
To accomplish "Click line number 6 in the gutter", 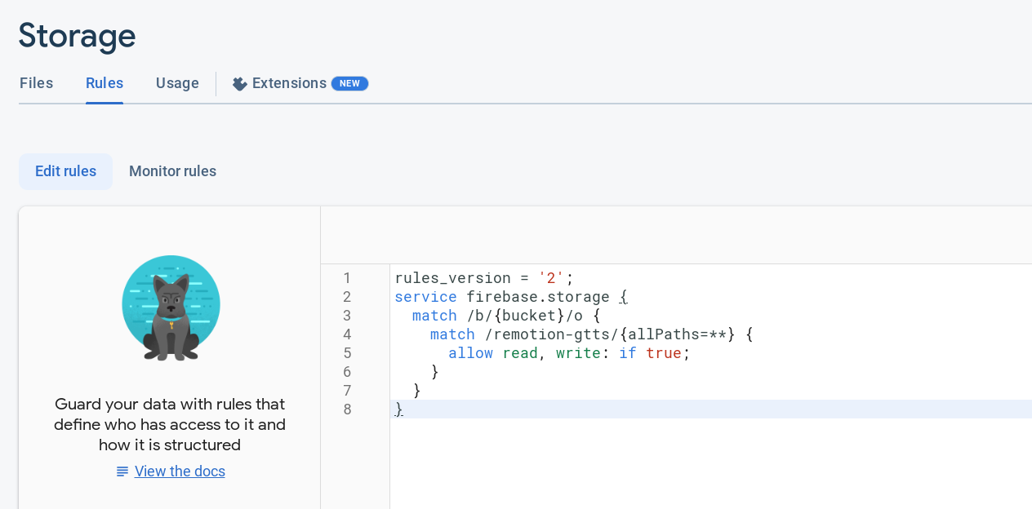I will [347, 372].
